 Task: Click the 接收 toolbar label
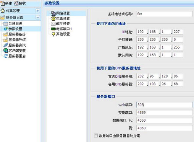tap(22, 3)
